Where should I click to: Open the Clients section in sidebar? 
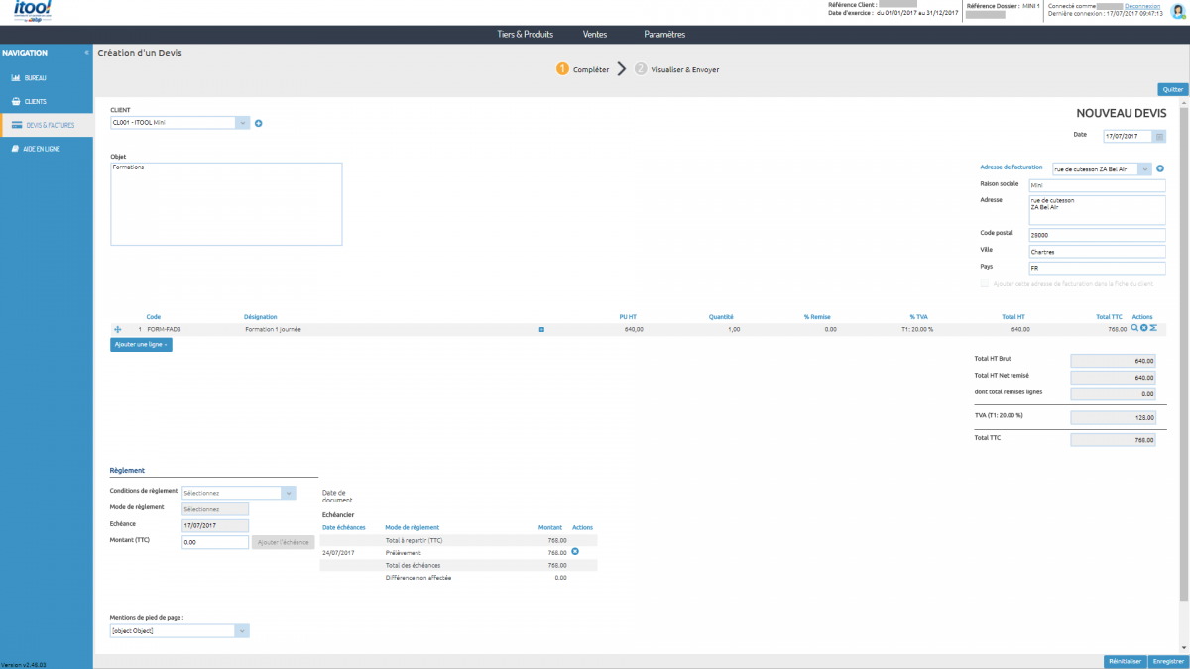coord(47,101)
